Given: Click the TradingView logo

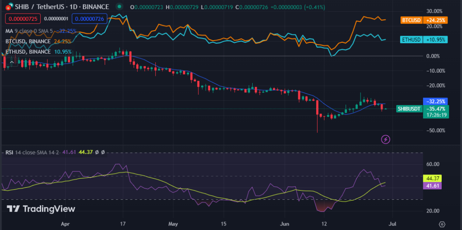Looking at the screenshot, I should [x=41, y=209].
